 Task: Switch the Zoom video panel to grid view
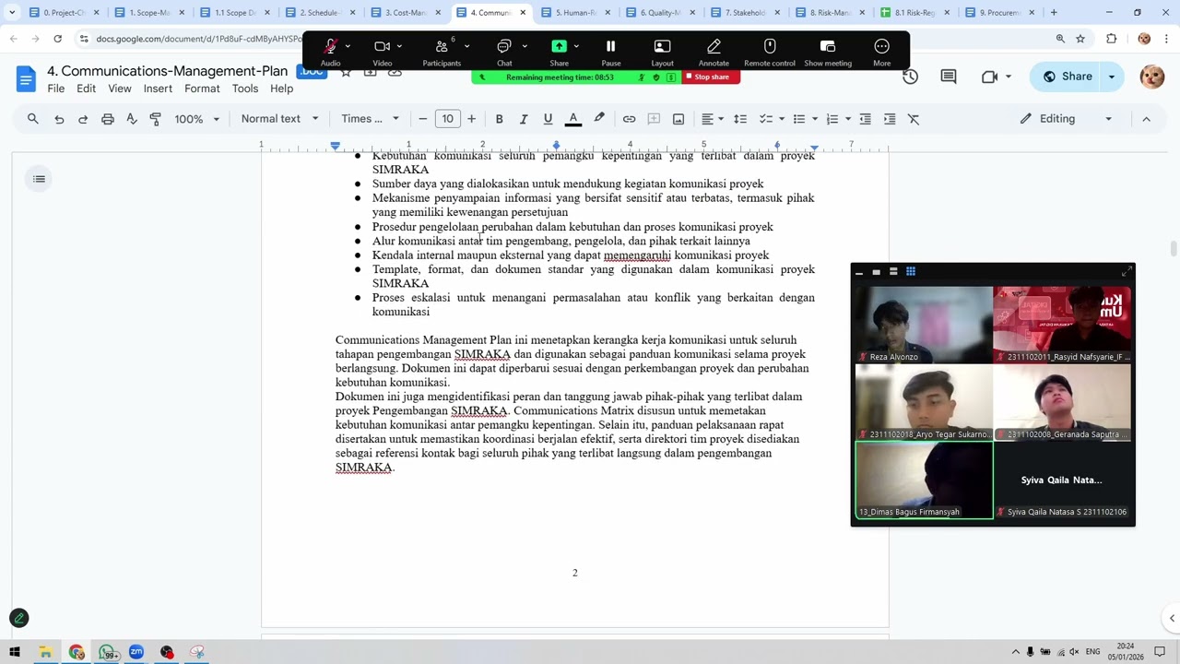[x=911, y=271]
